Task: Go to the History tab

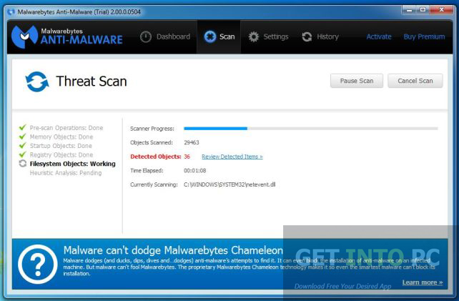Action: click(x=320, y=36)
